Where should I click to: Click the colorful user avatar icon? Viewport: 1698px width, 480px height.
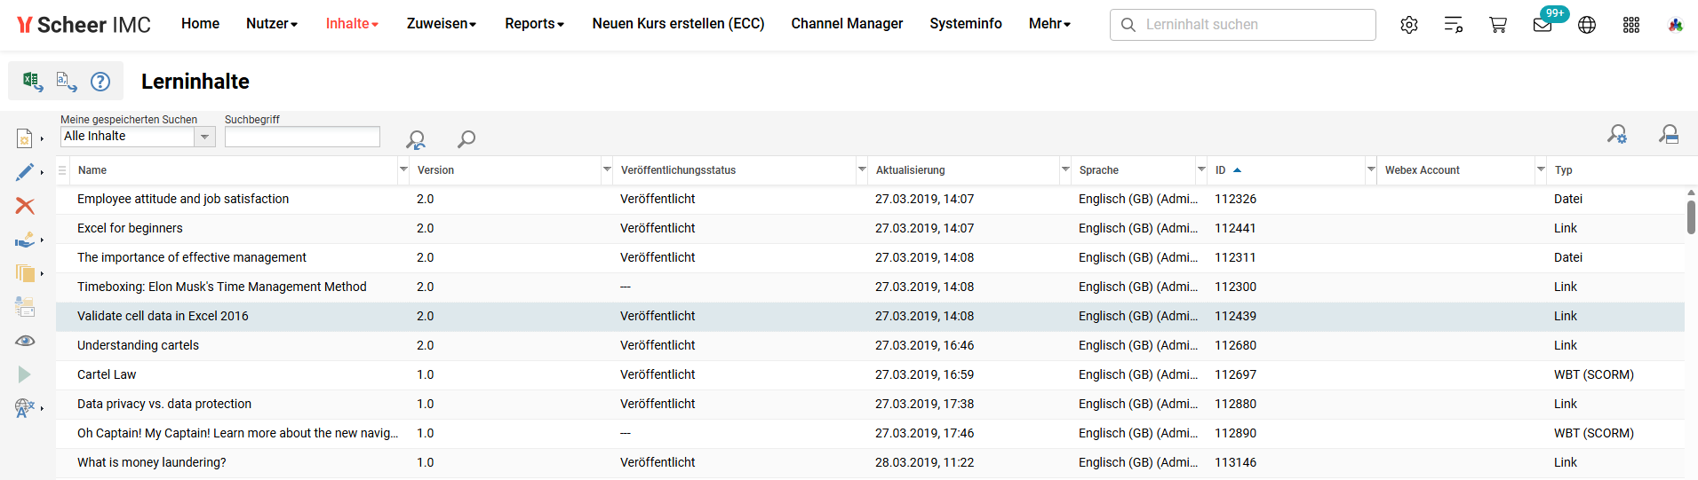(1676, 25)
